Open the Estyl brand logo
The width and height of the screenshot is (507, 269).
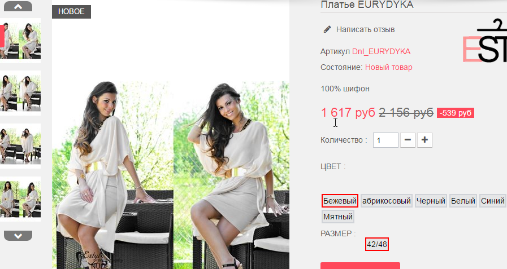coord(485,41)
